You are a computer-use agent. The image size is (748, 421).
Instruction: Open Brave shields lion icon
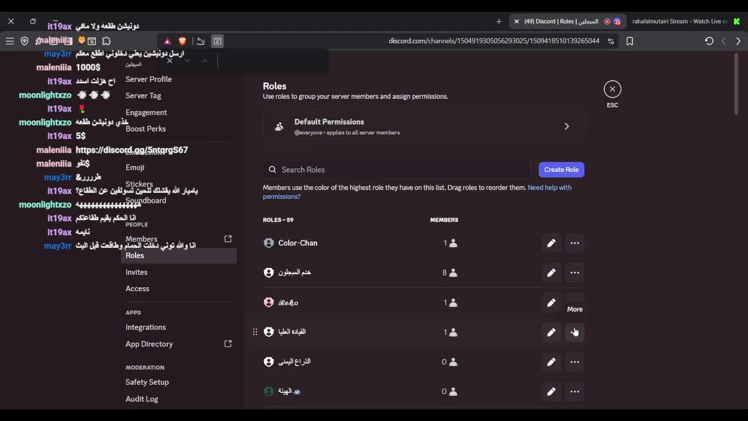point(182,41)
